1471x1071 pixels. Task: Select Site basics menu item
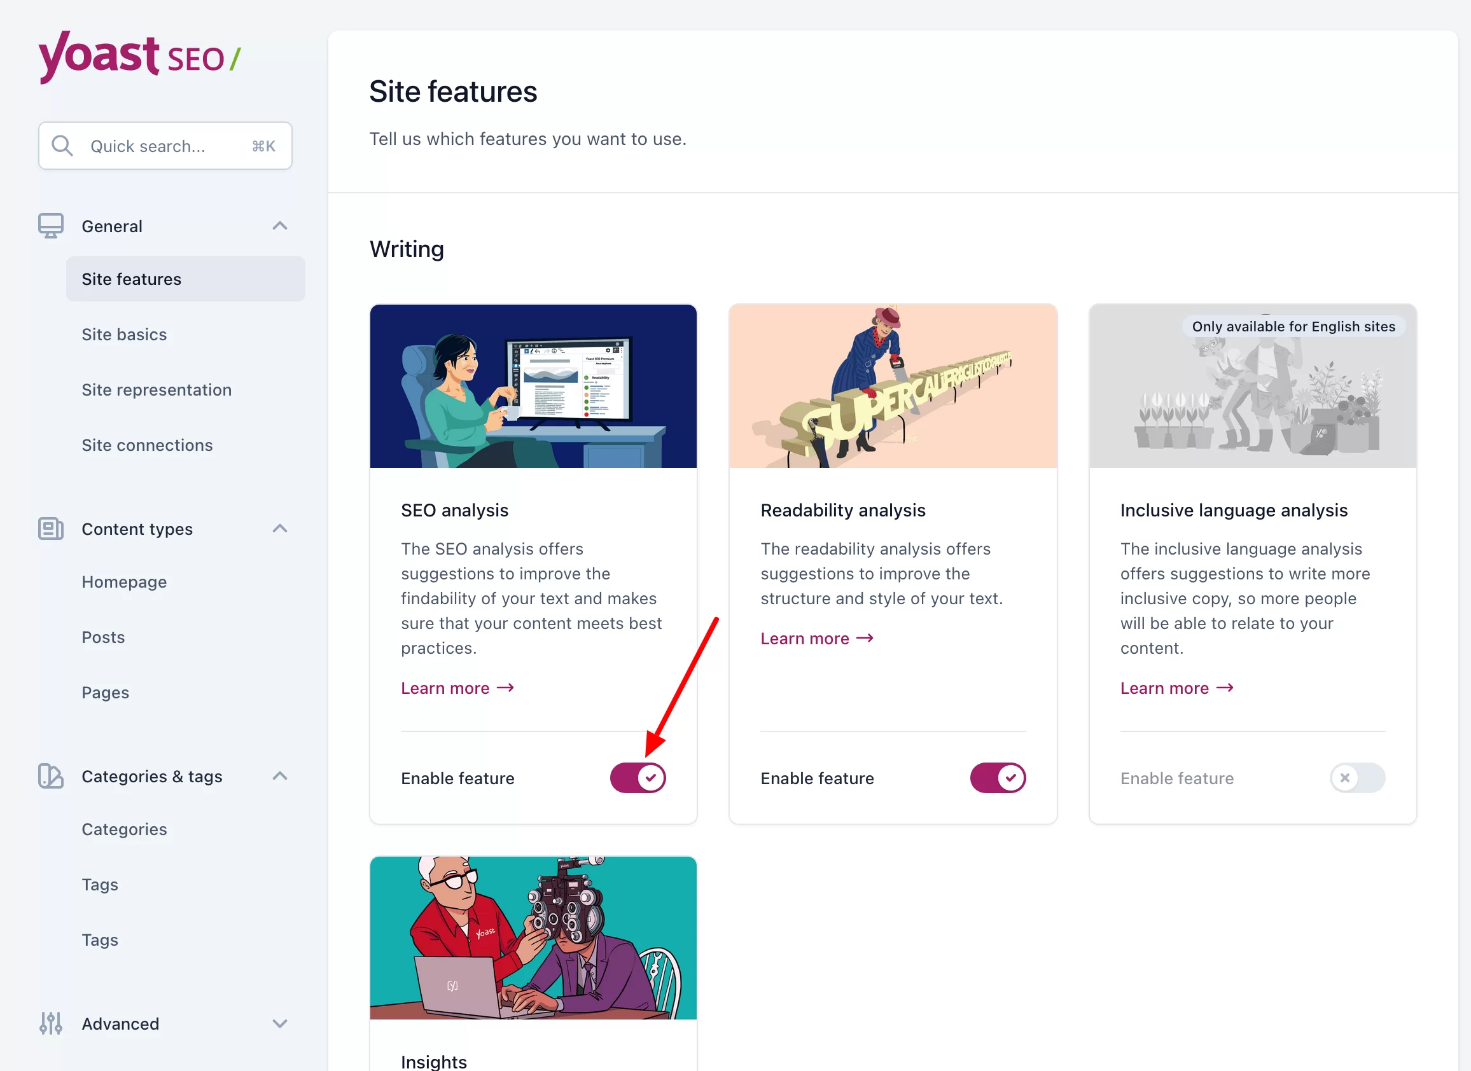(x=125, y=335)
